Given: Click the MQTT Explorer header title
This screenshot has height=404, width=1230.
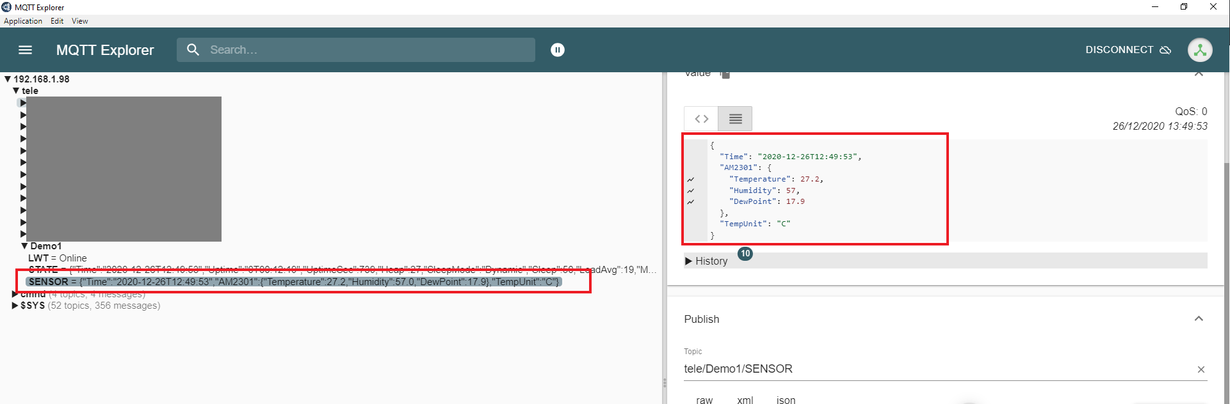Looking at the screenshot, I should 105,50.
